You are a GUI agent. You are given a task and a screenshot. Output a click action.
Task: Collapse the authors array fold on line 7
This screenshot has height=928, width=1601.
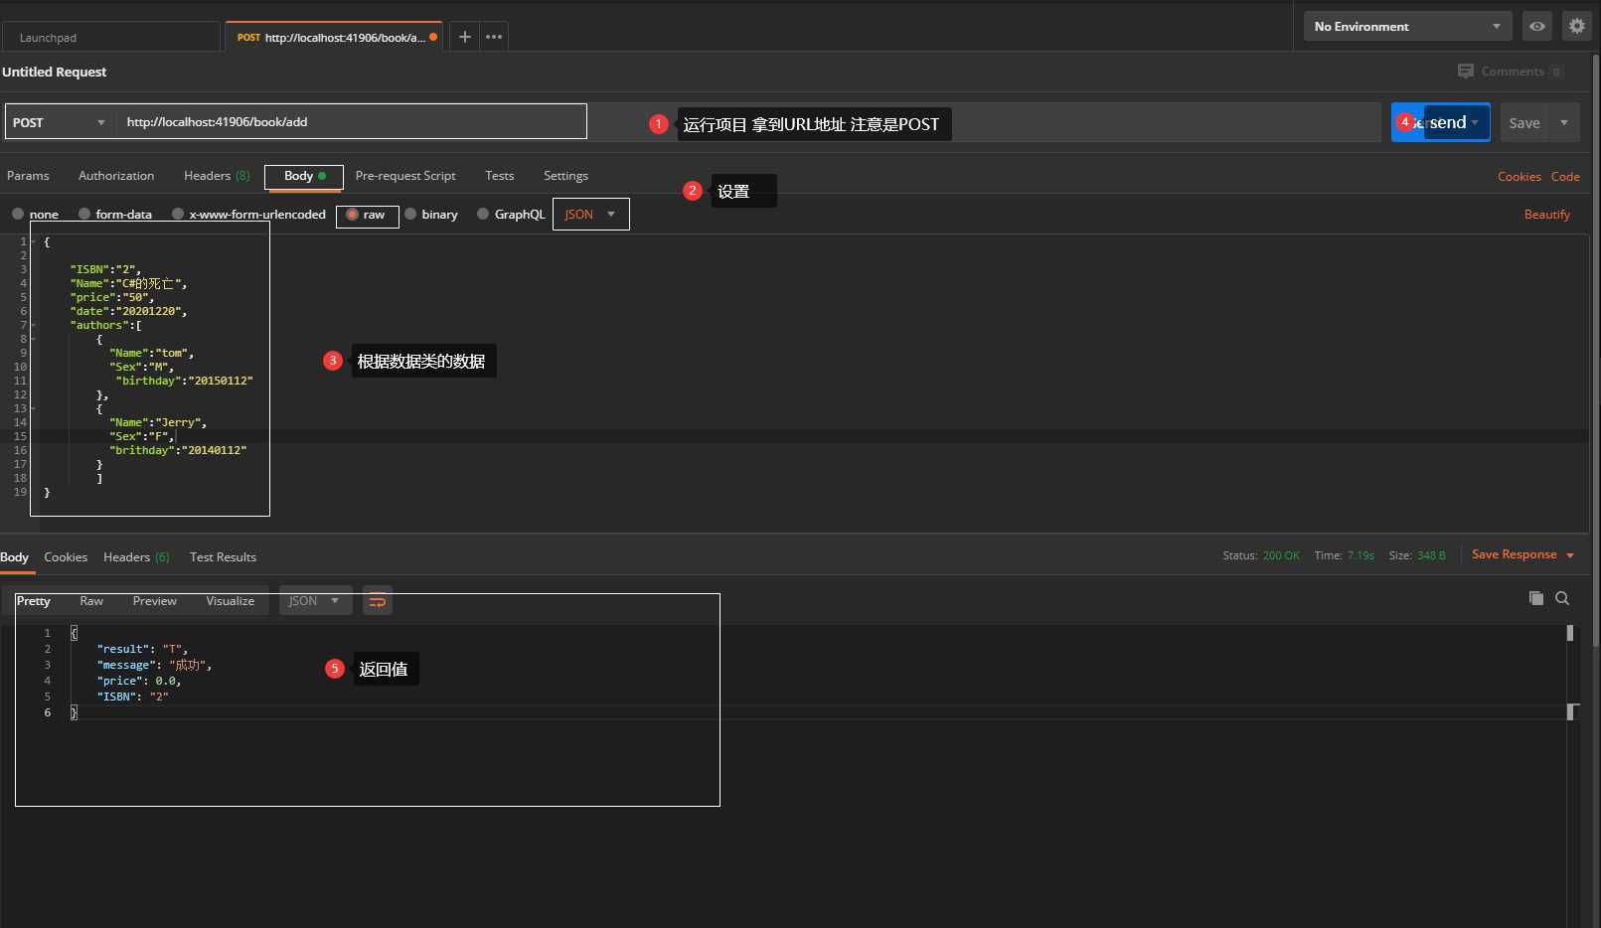coord(34,325)
